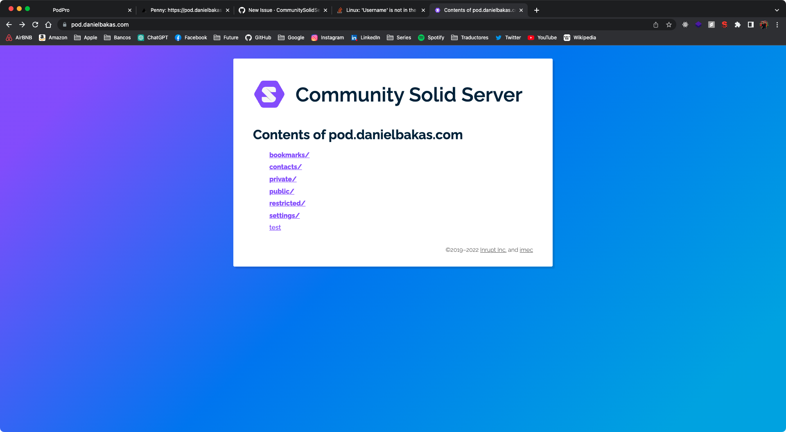Open the browser Extensions puzzle piece menu
Viewport: 786px width, 432px height.
click(738, 25)
